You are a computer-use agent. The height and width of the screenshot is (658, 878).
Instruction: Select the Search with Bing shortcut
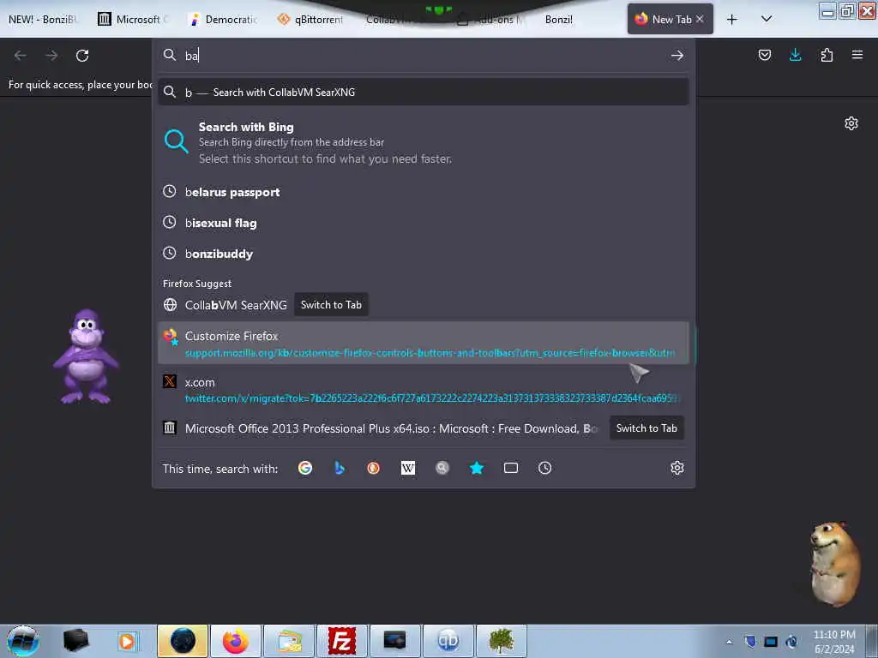(x=424, y=143)
